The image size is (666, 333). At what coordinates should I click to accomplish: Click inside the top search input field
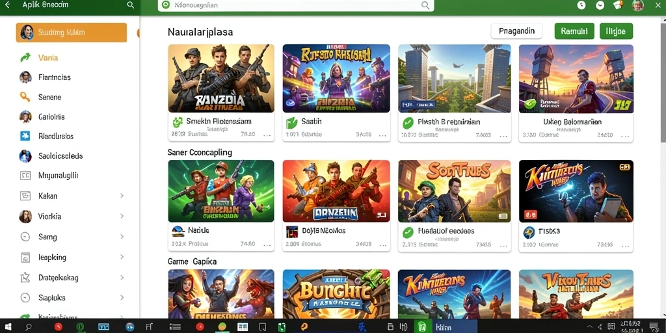296,5
